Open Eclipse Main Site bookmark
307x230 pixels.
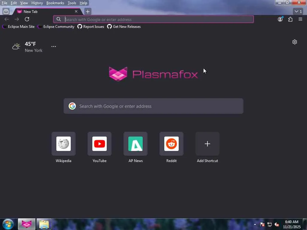pyautogui.click(x=18, y=27)
